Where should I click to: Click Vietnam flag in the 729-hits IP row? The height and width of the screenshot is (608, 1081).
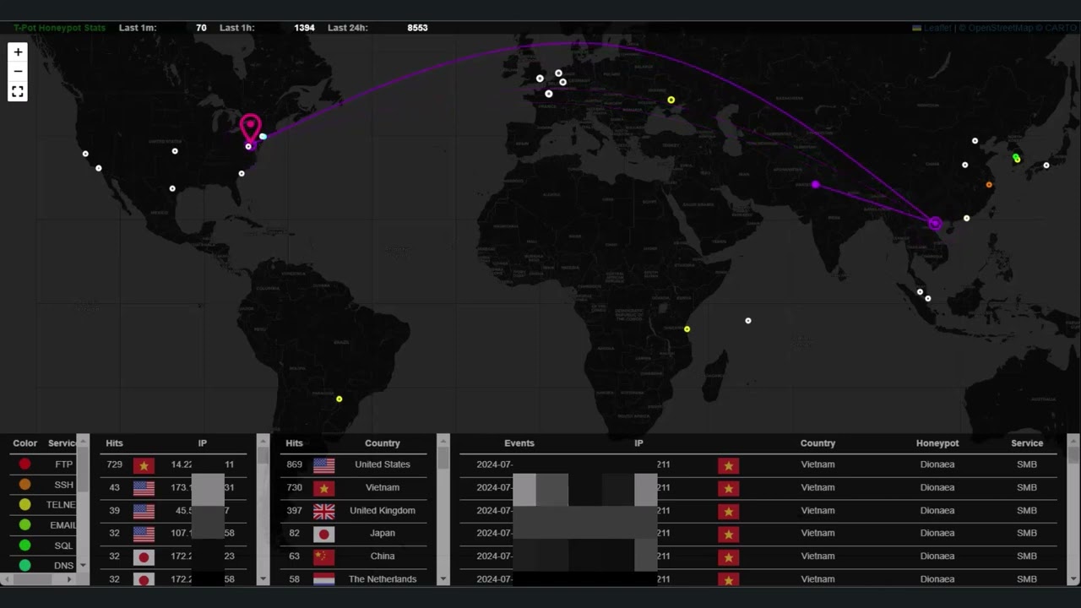coord(144,465)
